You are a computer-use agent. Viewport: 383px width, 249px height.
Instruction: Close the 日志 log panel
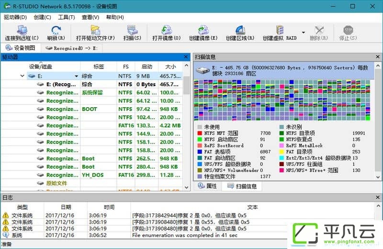click(378, 197)
